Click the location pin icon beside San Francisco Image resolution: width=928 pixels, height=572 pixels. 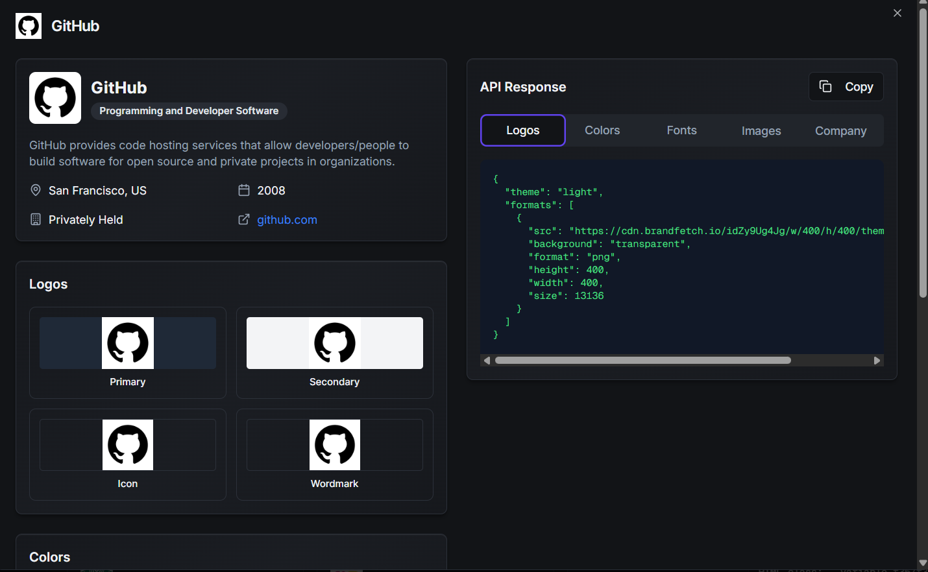(36, 190)
